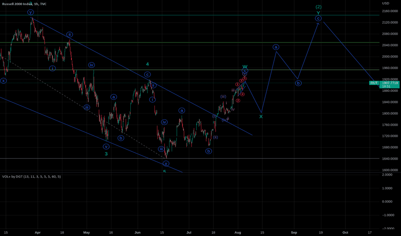Select the red circled 4 wave label

coord(242,94)
